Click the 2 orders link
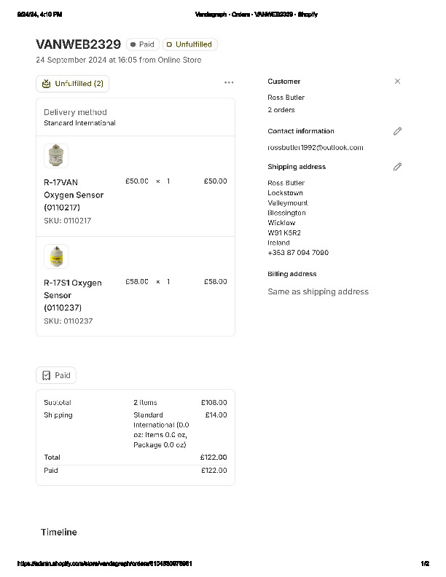Image resolution: width=446 pixels, height=577 pixels. click(281, 110)
